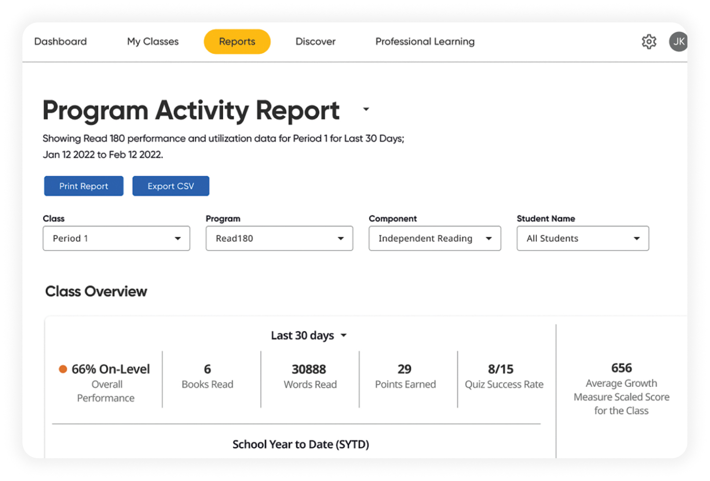Select the Reports tab
The width and height of the screenshot is (710, 481).
237,42
